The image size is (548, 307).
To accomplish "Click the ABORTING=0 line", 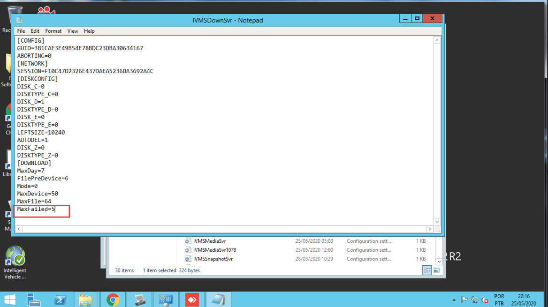I will point(34,56).
